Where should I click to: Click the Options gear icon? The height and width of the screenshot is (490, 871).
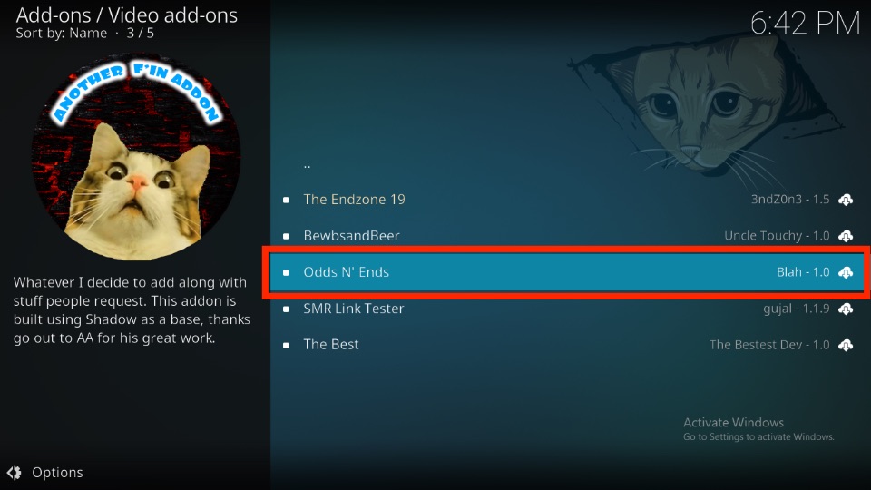[15, 472]
